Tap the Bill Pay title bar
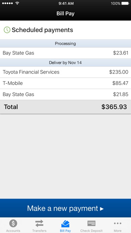This screenshot has height=233, width=131. coord(65,13)
